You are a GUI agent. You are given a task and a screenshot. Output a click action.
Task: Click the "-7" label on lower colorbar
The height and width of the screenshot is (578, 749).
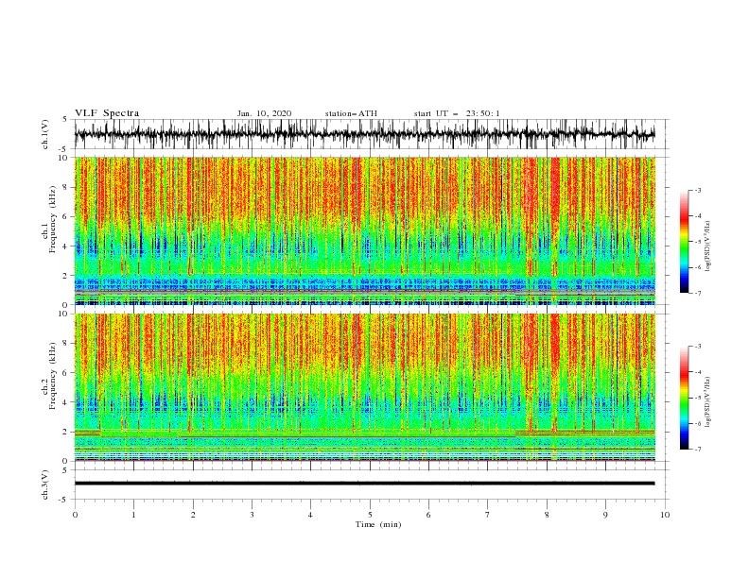[697, 449]
